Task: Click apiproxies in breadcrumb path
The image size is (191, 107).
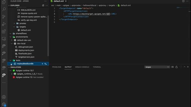Action: tap(76, 5)
